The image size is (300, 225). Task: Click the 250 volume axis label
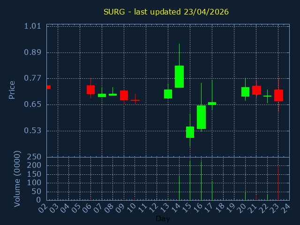pyautogui.click(x=33, y=157)
